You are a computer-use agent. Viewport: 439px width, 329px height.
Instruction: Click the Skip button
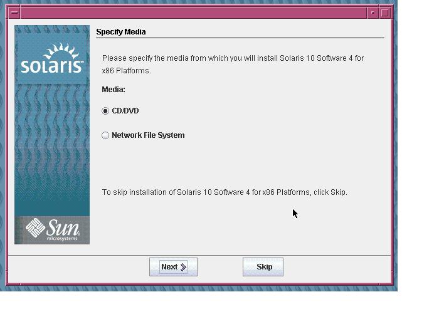click(263, 267)
